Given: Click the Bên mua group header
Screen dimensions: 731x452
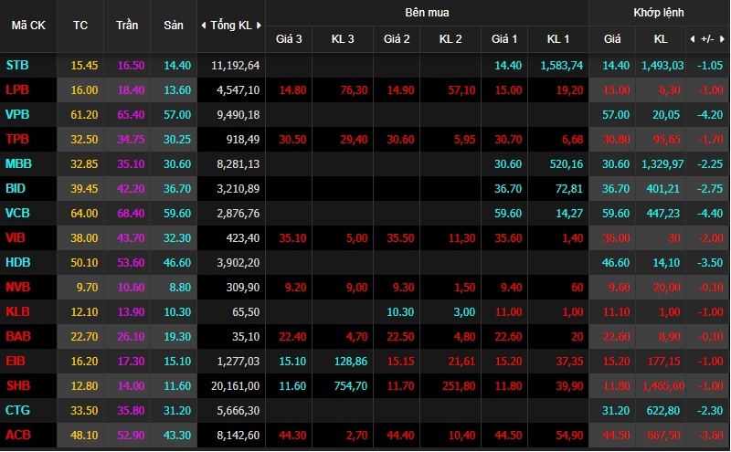Looking at the screenshot, I should click(x=427, y=13).
